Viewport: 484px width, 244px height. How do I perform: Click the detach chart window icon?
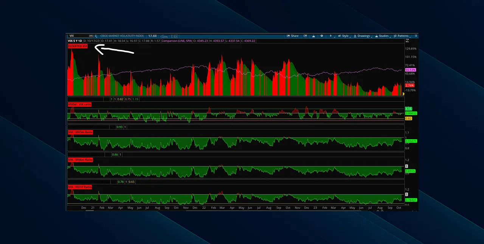tap(305, 36)
